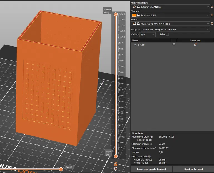Toggle visibility of 05-pot.stl
This screenshot has width=214, height=173.
[x=174, y=45]
